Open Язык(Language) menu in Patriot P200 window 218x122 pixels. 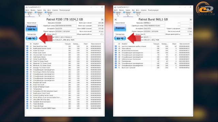[x=65, y=10]
